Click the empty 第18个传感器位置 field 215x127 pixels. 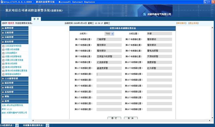tap(159, 86)
